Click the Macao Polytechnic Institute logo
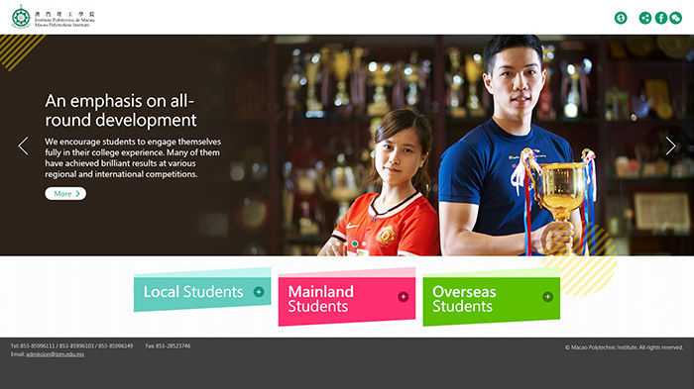694x389 pixels. click(x=53, y=18)
